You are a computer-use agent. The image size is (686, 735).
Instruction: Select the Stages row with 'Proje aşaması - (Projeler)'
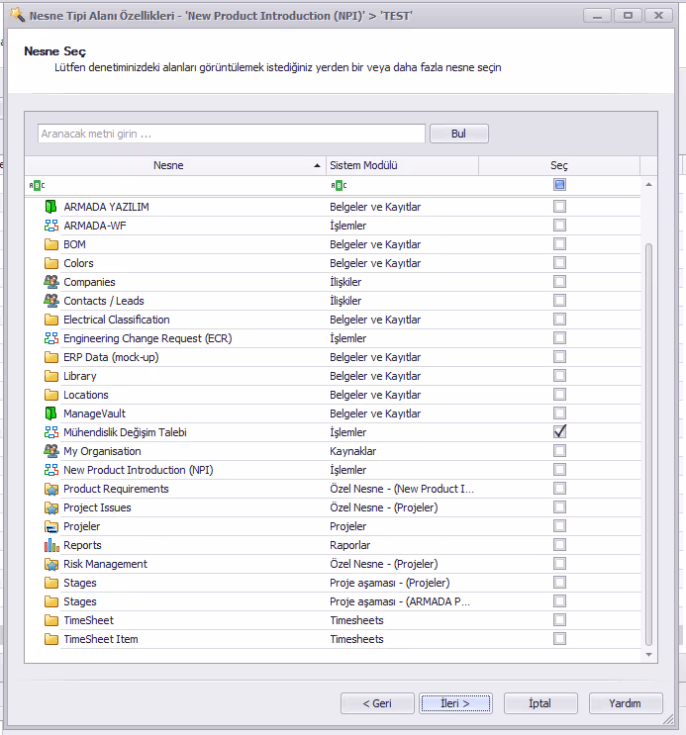tap(333, 583)
